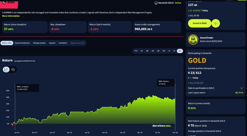Select the 3M time range
Image resolution: width=247 pixels, height=136 pixels.
point(158,51)
